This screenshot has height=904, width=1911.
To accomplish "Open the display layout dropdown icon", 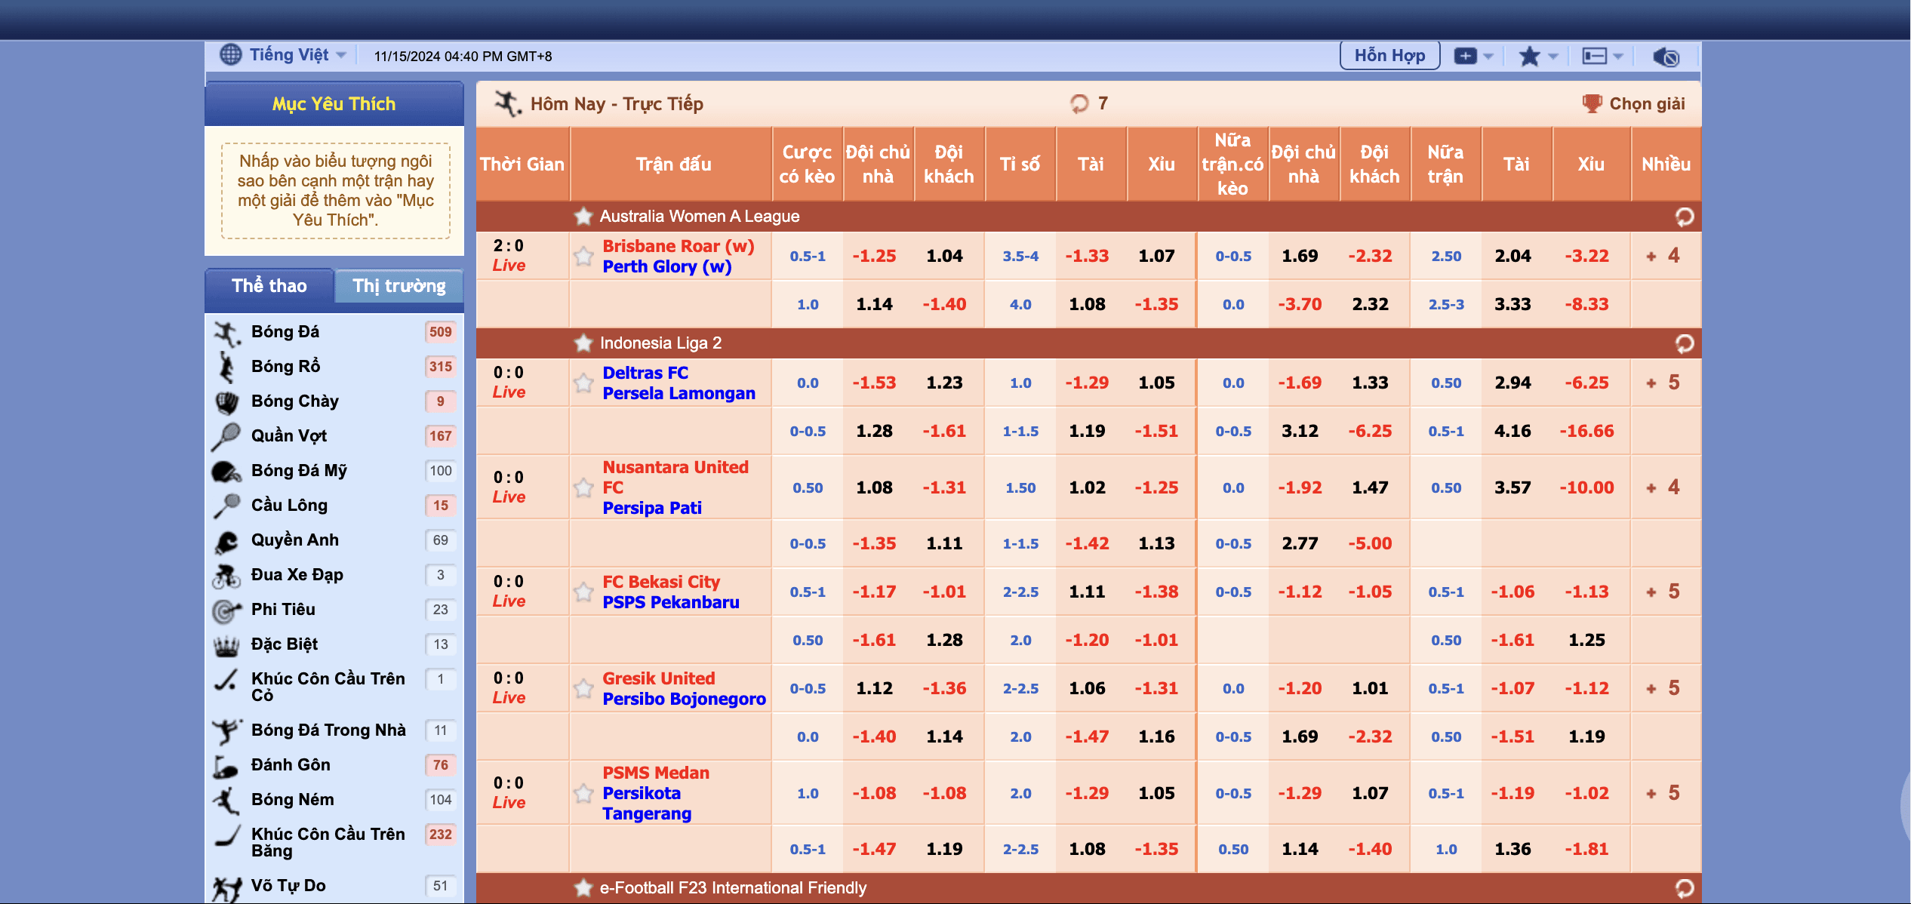I will point(1602,56).
